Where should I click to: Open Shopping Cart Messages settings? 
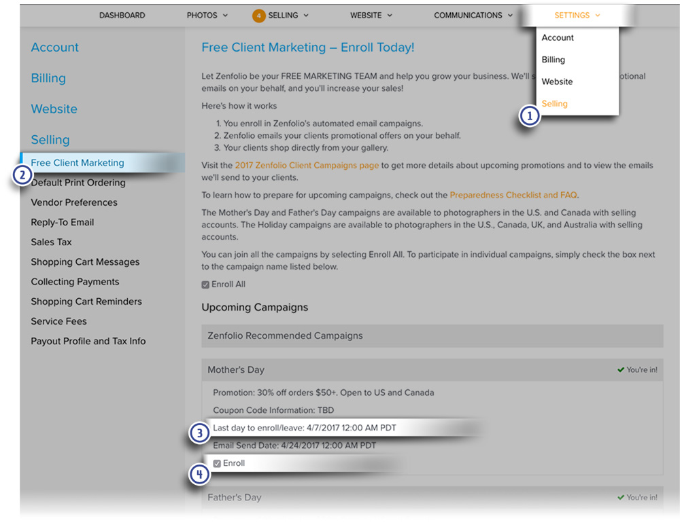point(85,262)
